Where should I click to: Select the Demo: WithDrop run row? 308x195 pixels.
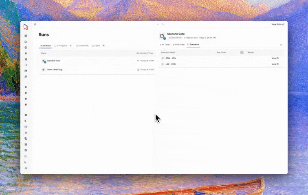tap(97, 69)
